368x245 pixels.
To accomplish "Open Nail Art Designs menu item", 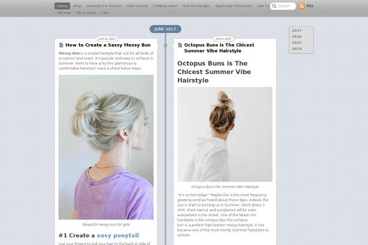I will (196, 6).
